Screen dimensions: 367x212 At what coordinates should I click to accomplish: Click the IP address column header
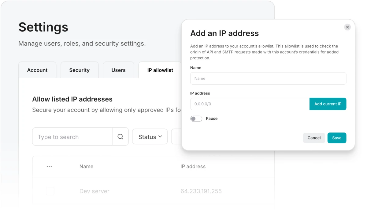pos(193,166)
